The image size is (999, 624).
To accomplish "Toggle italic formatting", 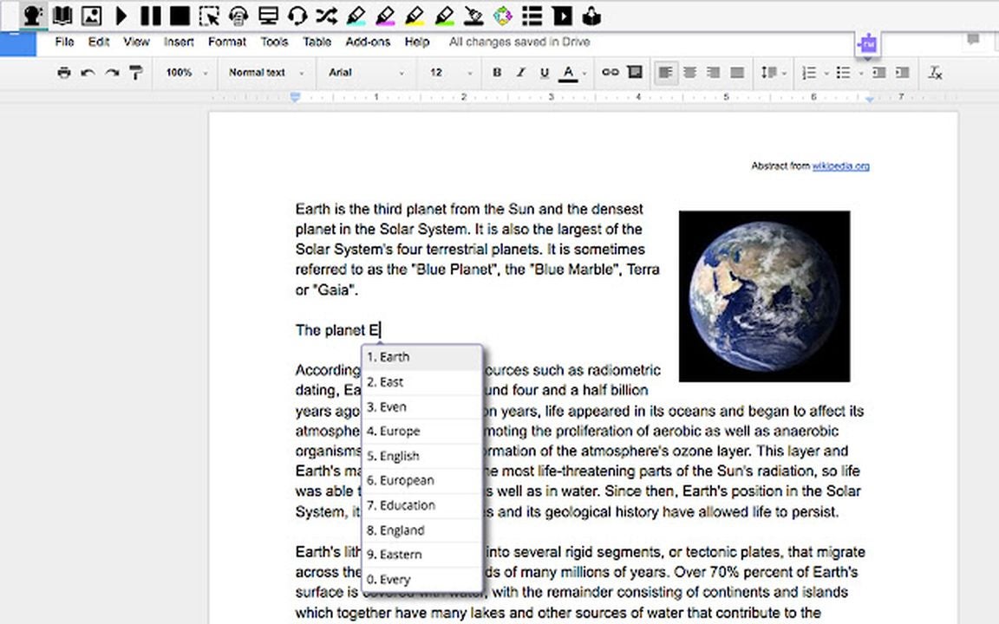I will coord(519,73).
